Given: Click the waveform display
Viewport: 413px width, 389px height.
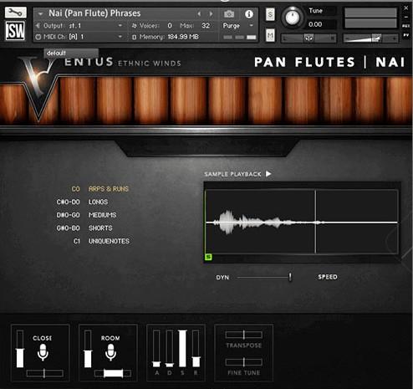Looking at the screenshot, I should point(302,222).
